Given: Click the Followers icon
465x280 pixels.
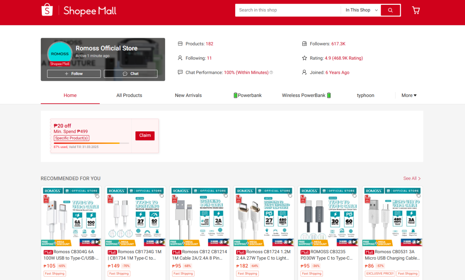Looking at the screenshot, I should point(304,44).
